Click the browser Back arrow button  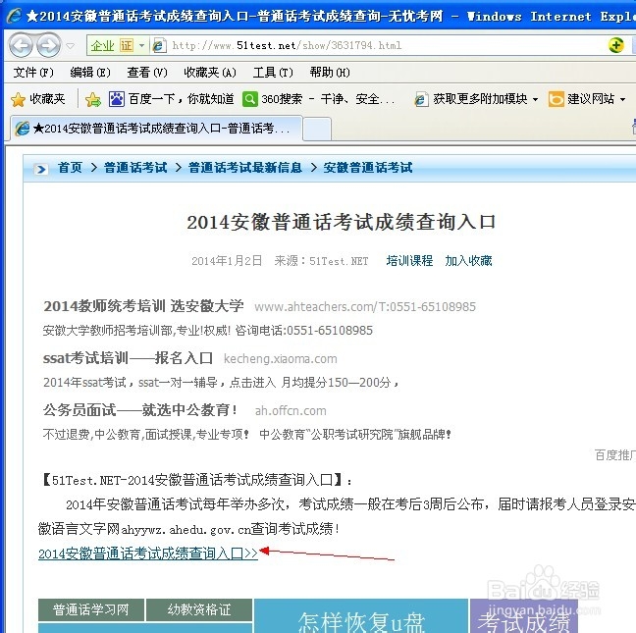coord(21,45)
